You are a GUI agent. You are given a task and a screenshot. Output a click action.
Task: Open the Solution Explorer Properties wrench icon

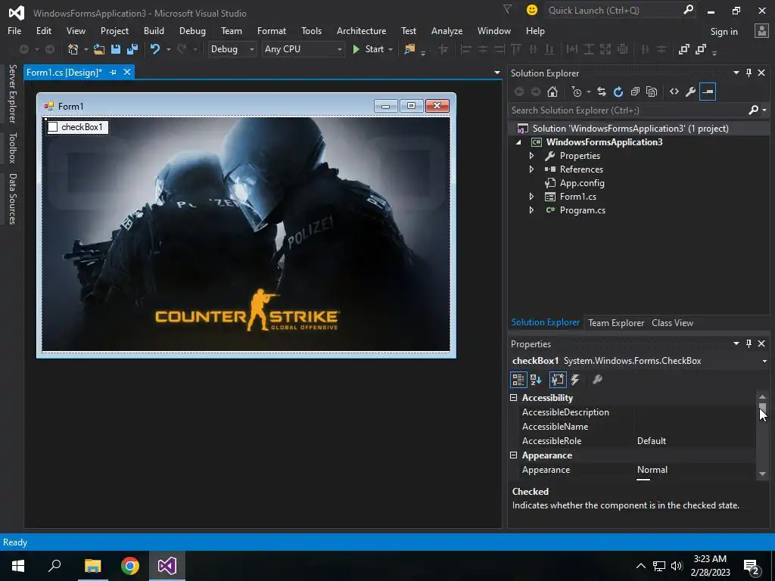690,92
